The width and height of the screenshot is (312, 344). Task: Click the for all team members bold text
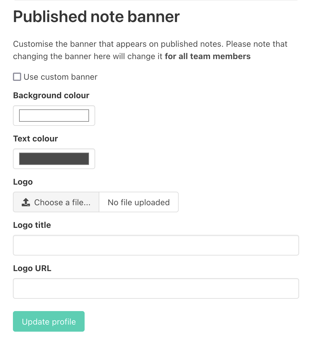(x=207, y=56)
